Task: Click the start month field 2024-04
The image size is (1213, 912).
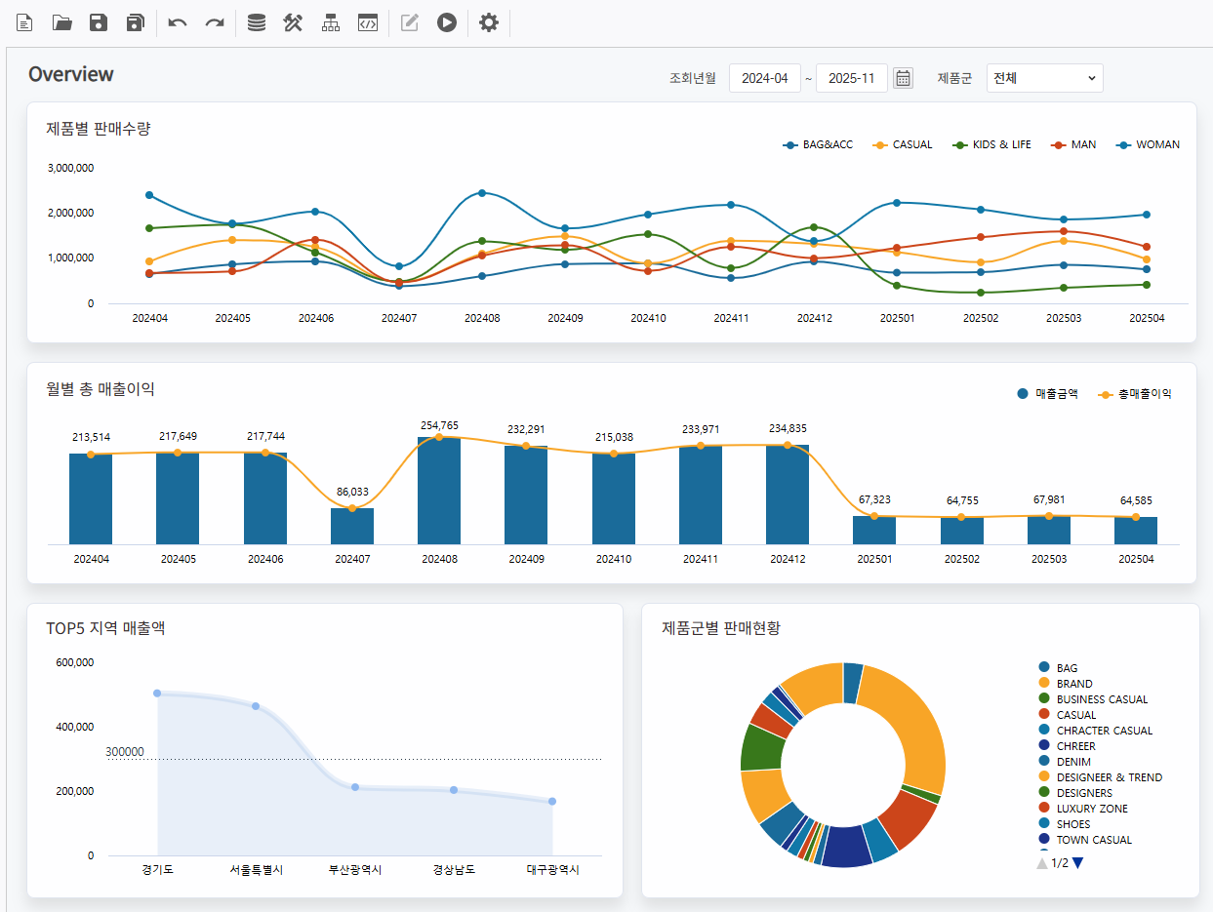Action: coord(764,78)
